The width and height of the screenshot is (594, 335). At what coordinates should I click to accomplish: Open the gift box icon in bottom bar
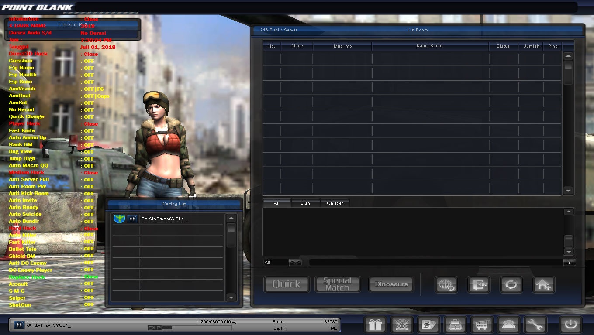pyautogui.click(x=375, y=325)
